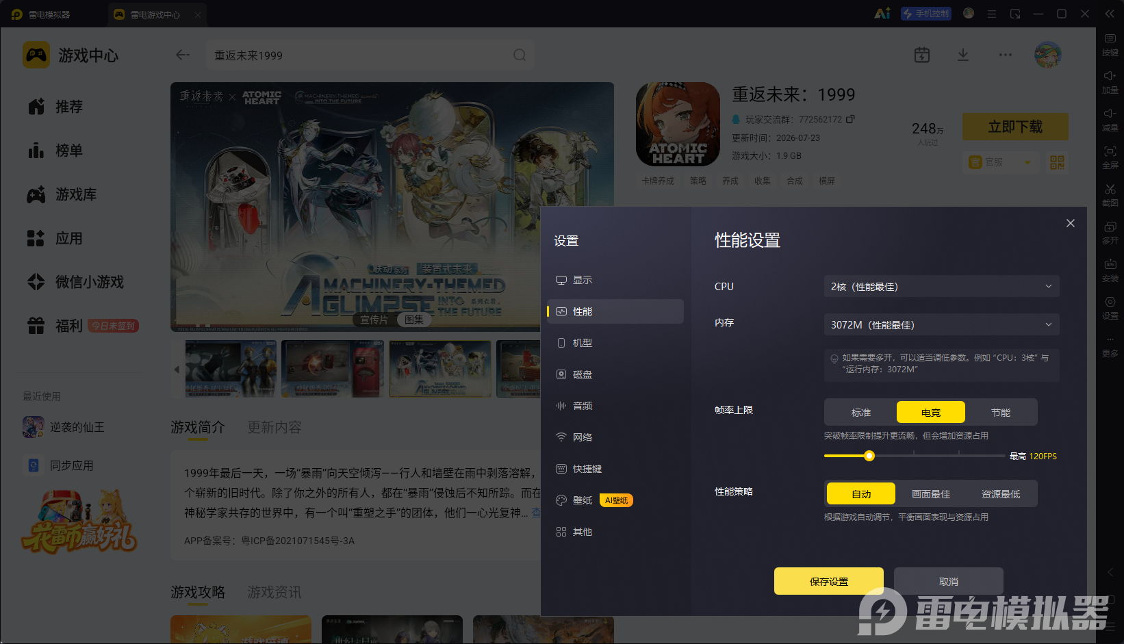1124x644 pixels.
Task: Close the settings dialog with the X
Action: tap(1071, 223)
